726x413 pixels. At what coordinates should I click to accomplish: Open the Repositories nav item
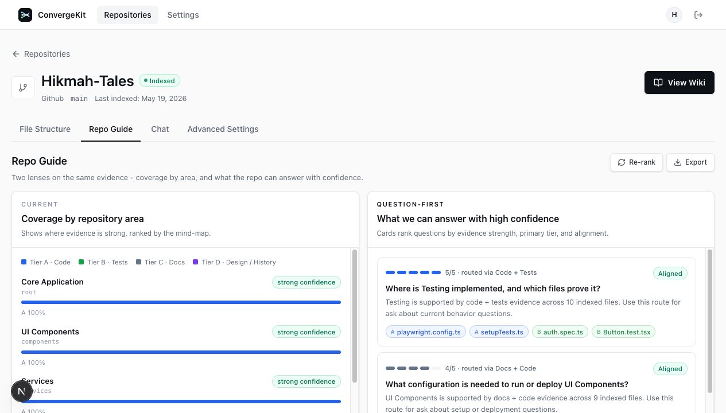click(x=127, y=15)
